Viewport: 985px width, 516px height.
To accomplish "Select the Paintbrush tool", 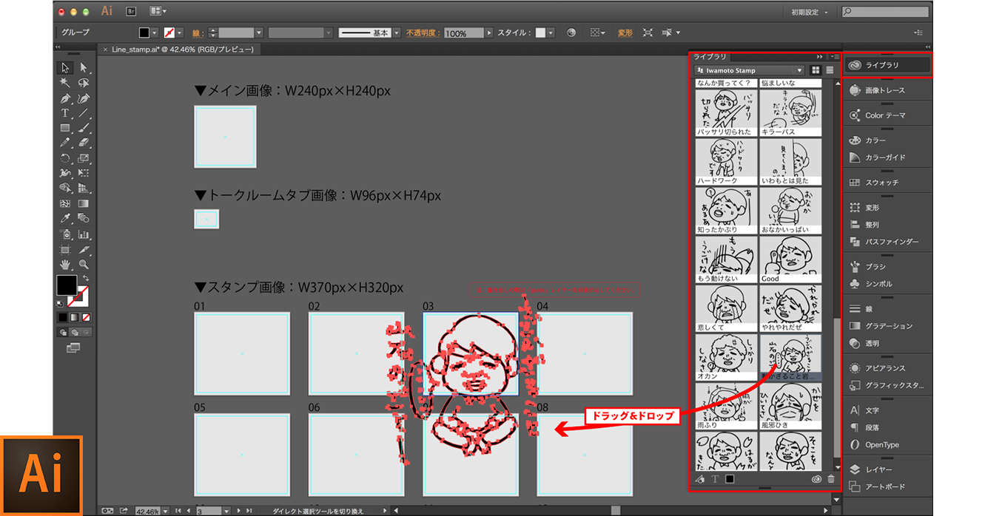I will click(84, 128).
